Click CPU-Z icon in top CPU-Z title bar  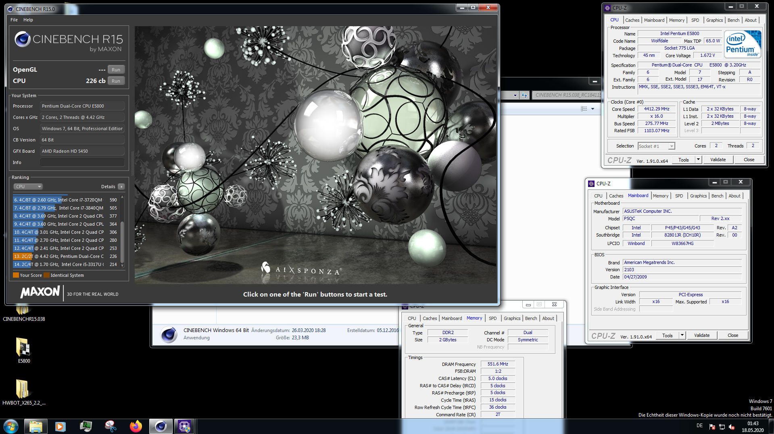607,8
